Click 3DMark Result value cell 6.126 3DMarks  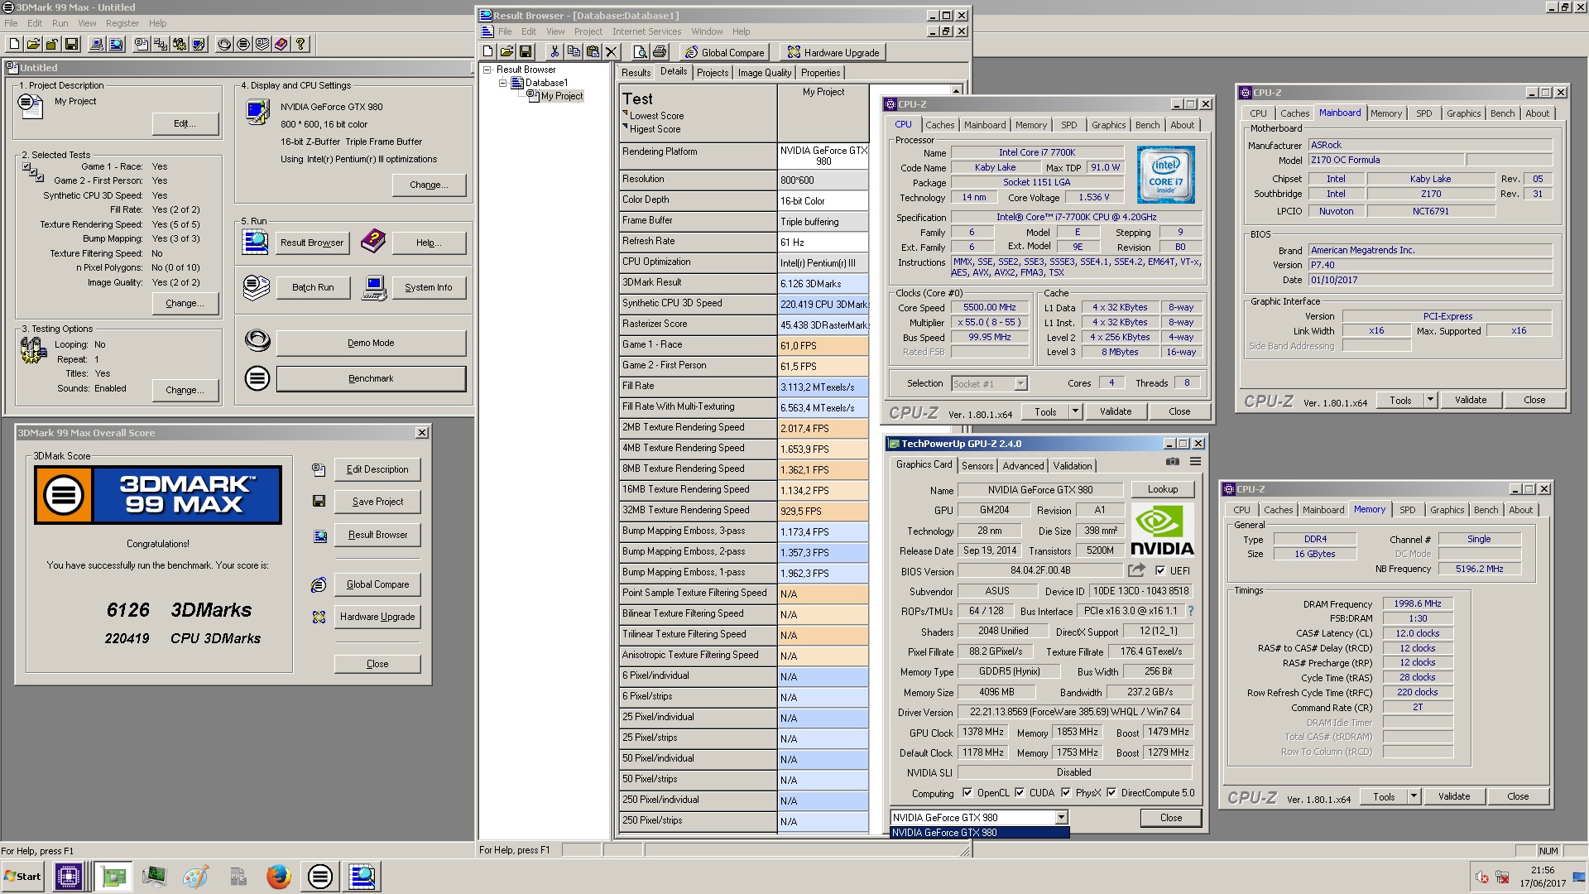pos(823,283)
